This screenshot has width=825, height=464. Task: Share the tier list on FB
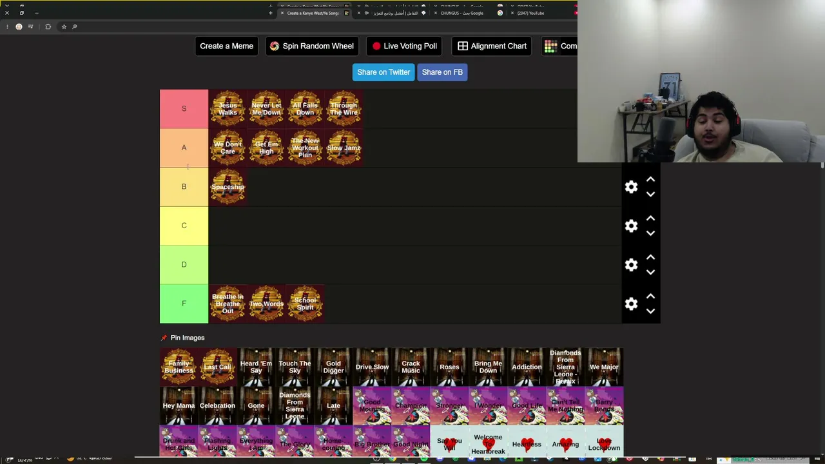pyautogui.click(x=442, y=72)
